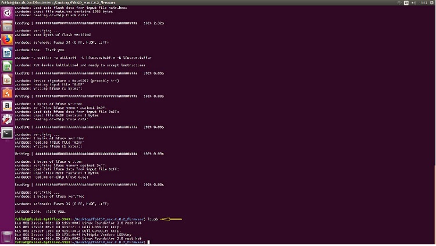
Task: Click the typed 'lsusb' command
Action: click(153, 219)
